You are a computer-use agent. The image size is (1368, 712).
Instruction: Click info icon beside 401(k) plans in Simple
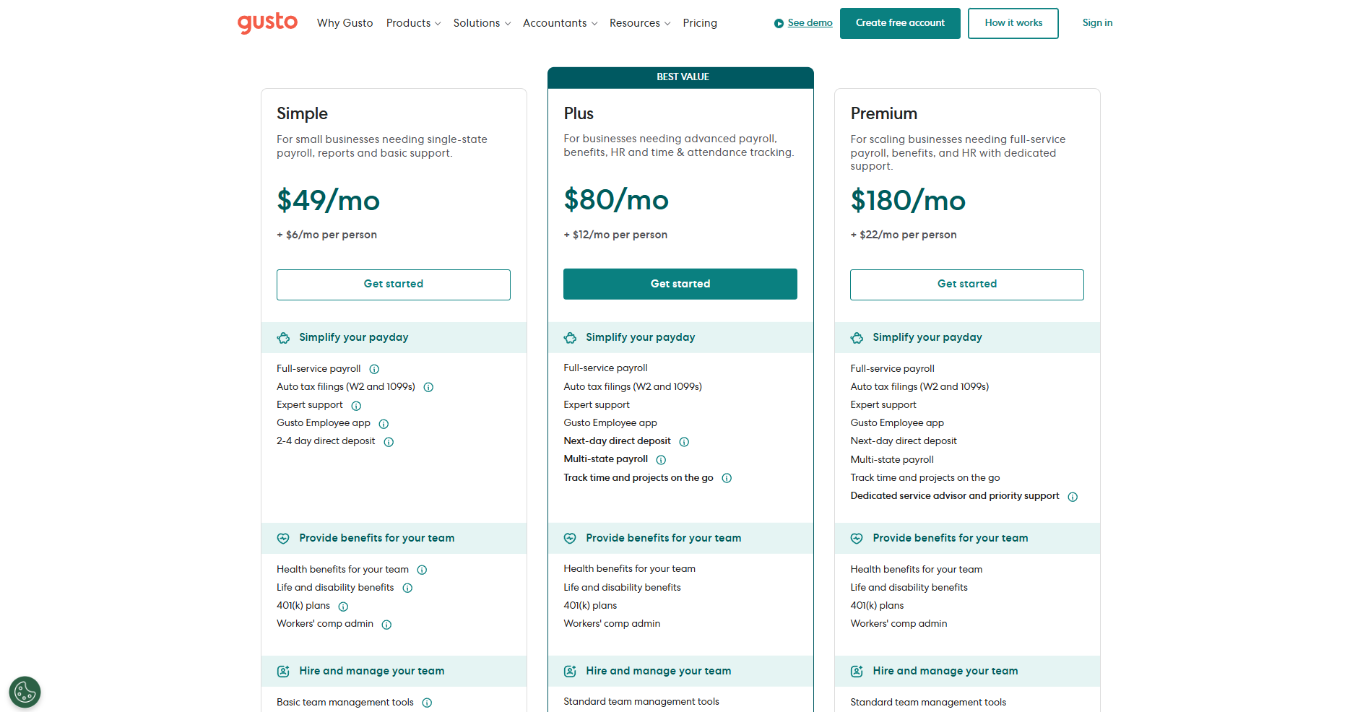(x=342, y=606)
